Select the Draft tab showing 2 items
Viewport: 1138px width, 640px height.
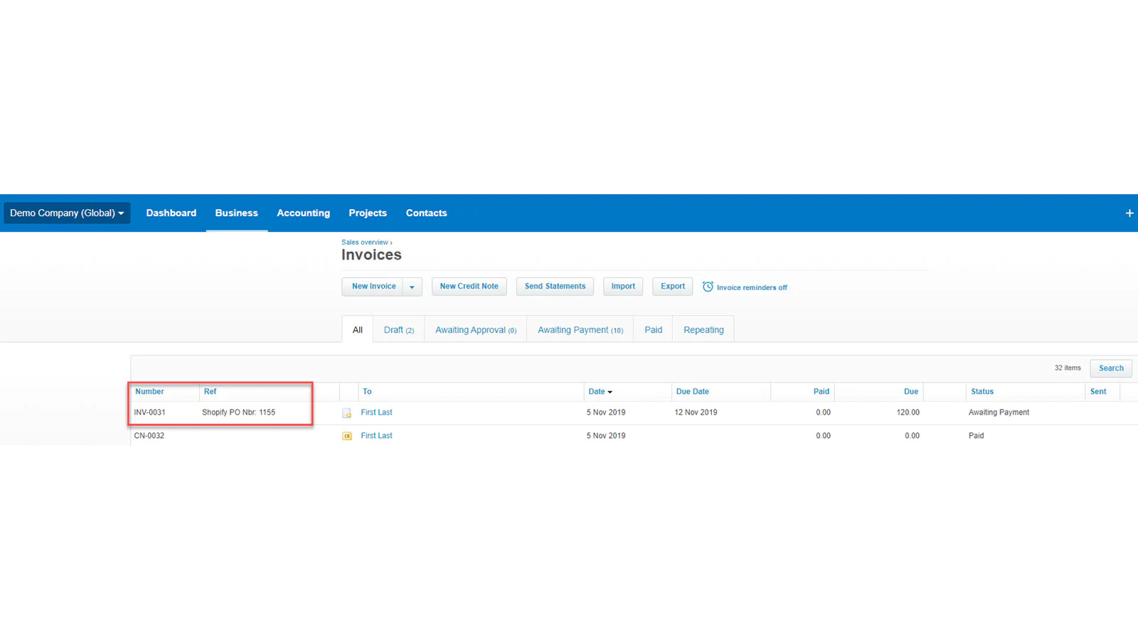pyautogui.click(x=398, y=329)
